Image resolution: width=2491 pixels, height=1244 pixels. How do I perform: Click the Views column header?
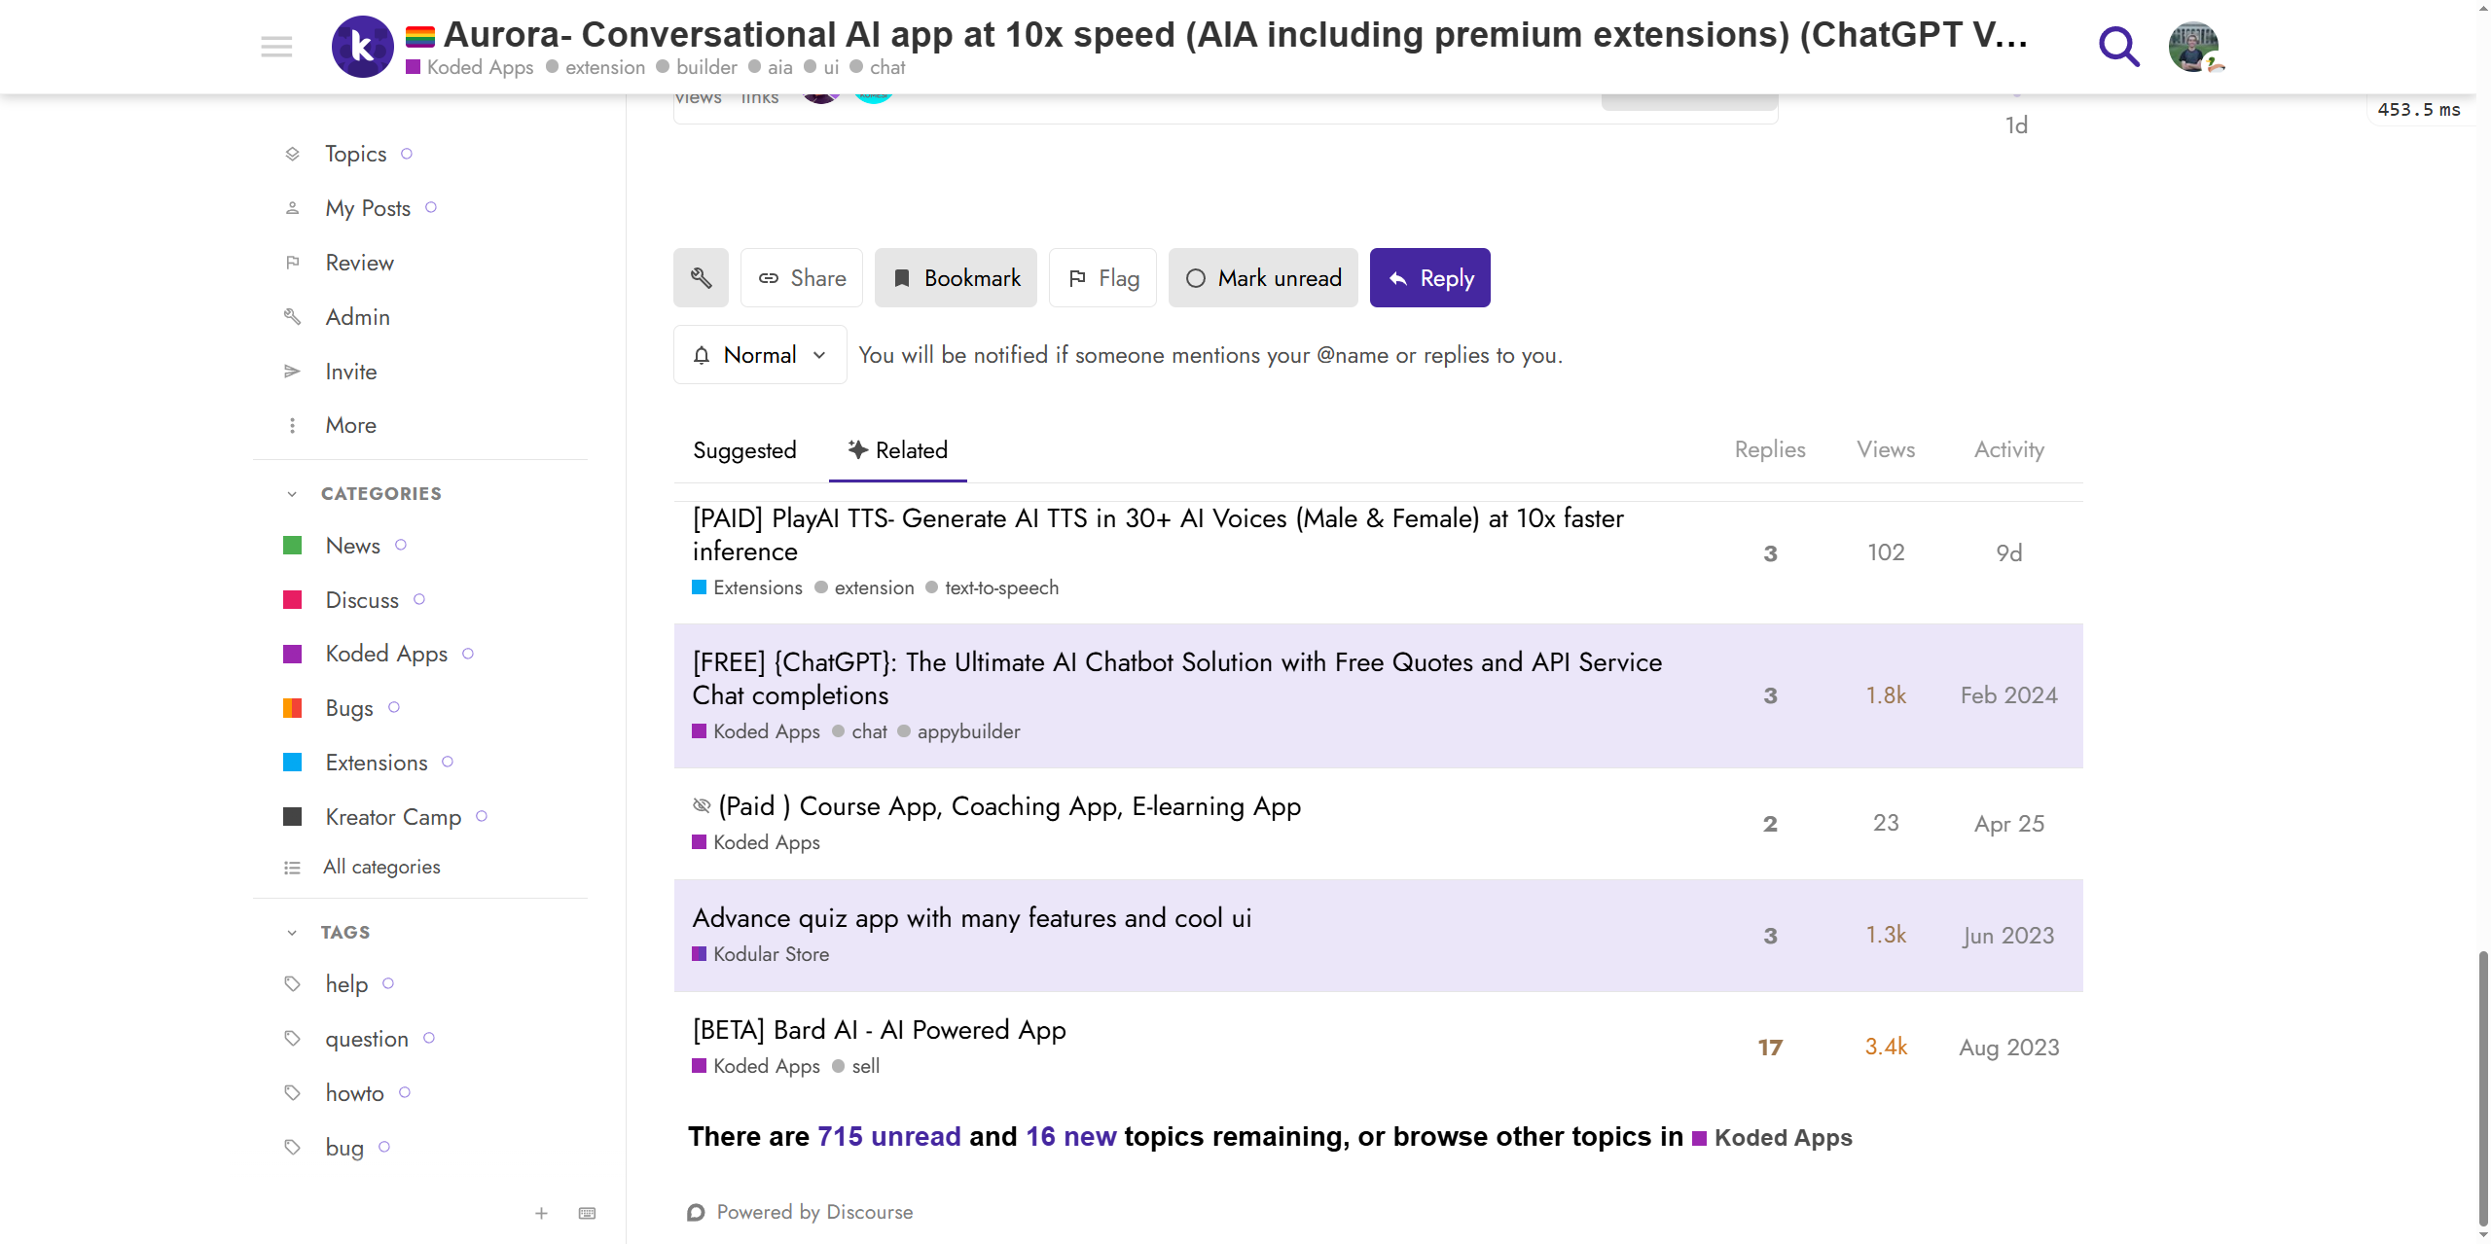click(x=1886, y=449)
